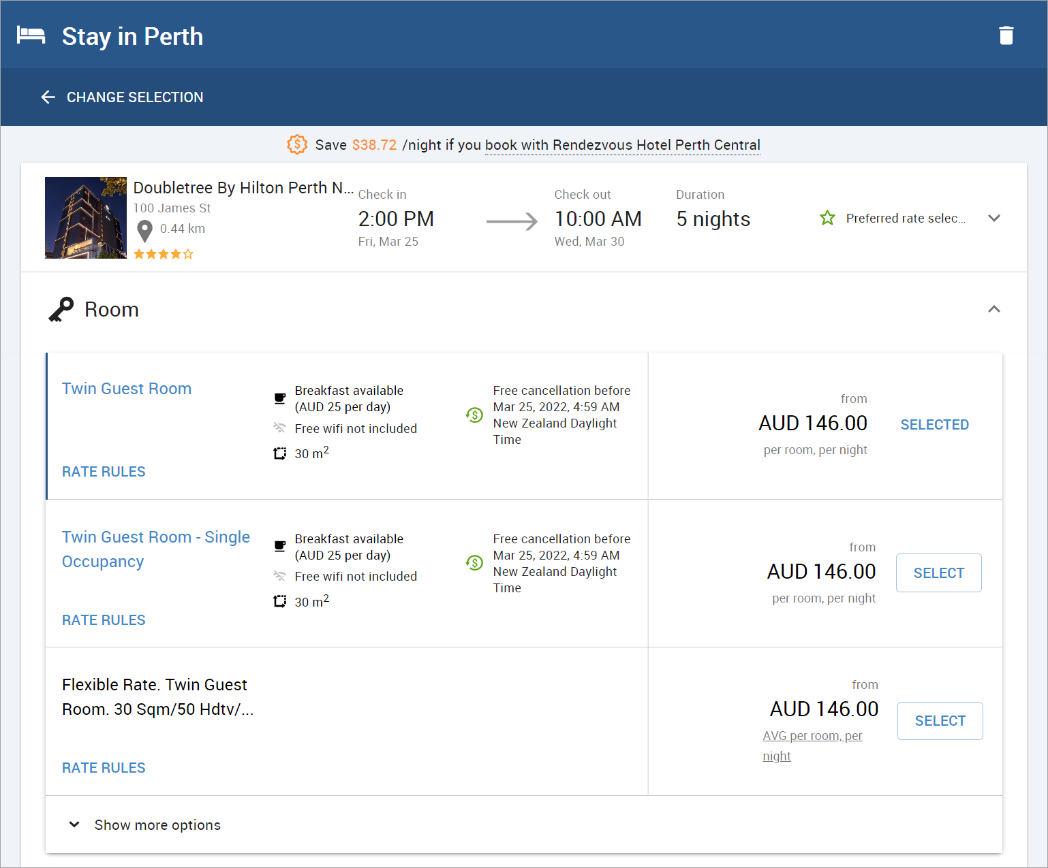
Task: Click the 5 nights duration
Action: click(x=713, y=219)
